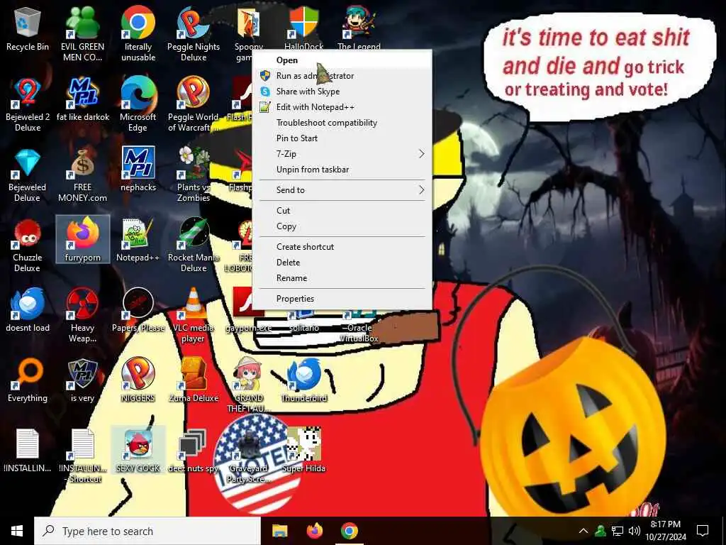Click the HalloDock desktop shortcut

[x=303, y=28]
